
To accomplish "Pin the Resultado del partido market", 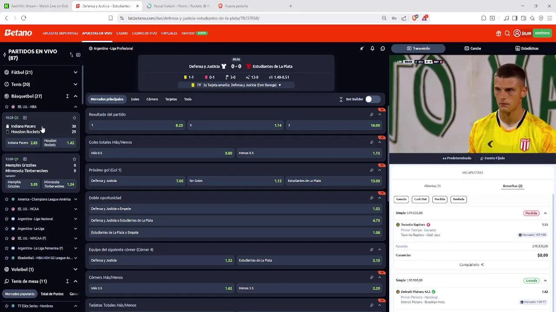I will 371,114.
